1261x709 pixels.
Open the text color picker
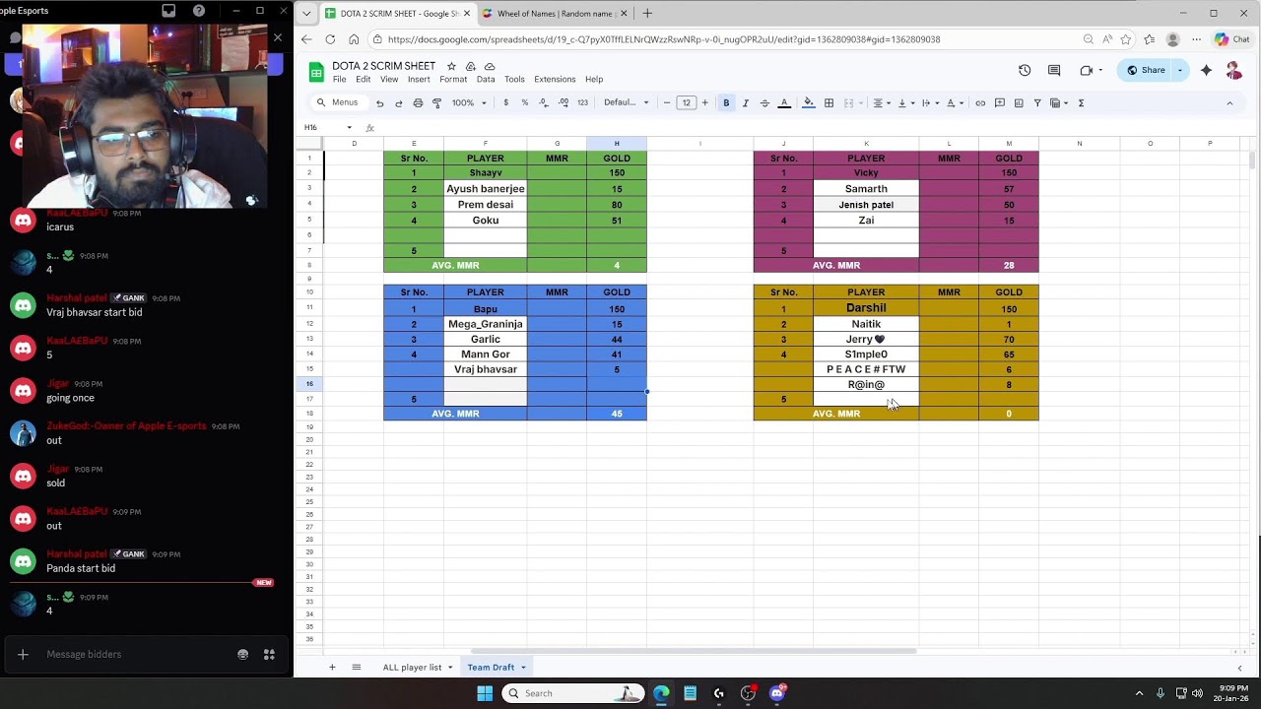click(784, 102)
